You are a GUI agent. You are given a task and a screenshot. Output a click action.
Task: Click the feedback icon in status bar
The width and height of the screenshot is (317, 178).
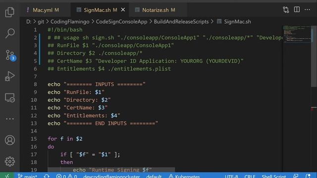296,176
